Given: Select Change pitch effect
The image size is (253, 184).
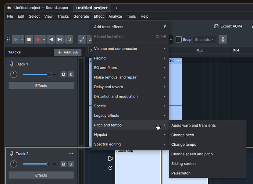Looking at the screenshot, I should pos(207,135).
